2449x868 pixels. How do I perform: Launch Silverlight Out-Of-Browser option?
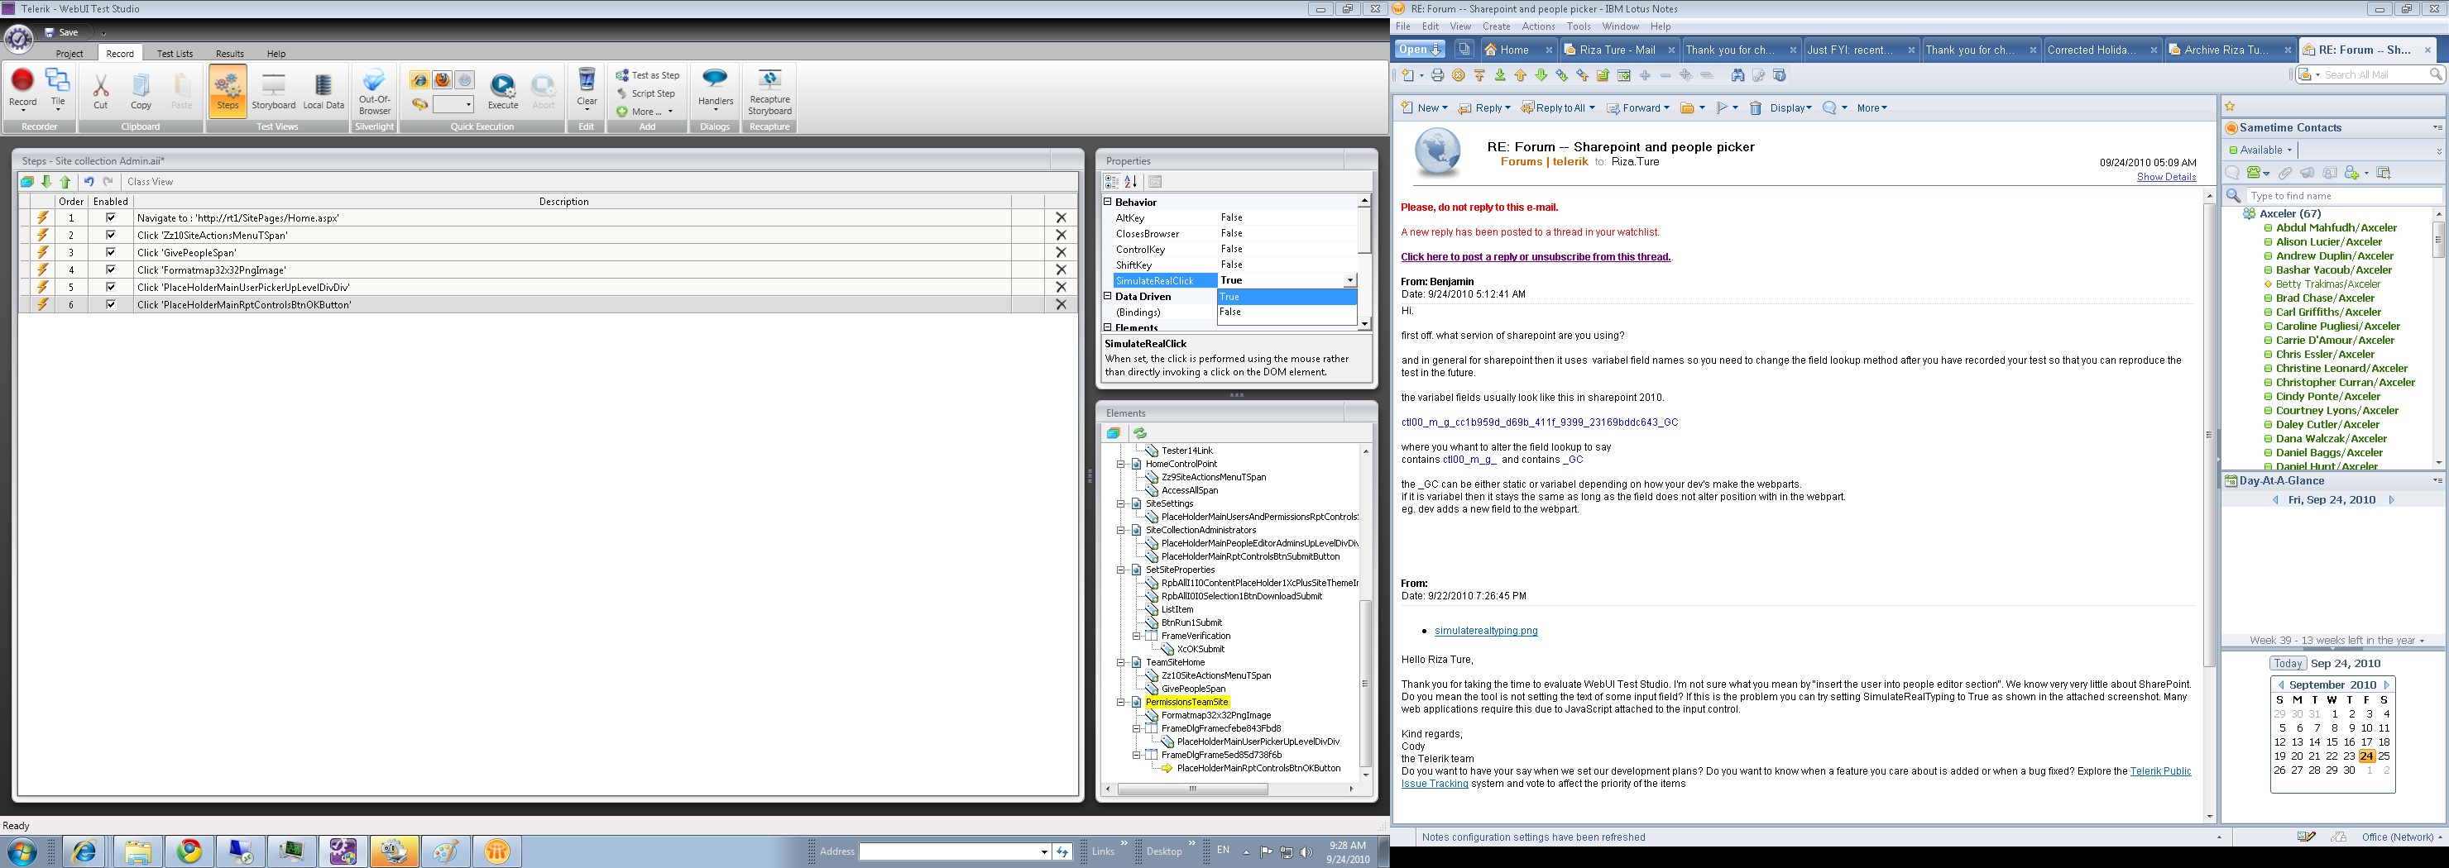(375, 90)
